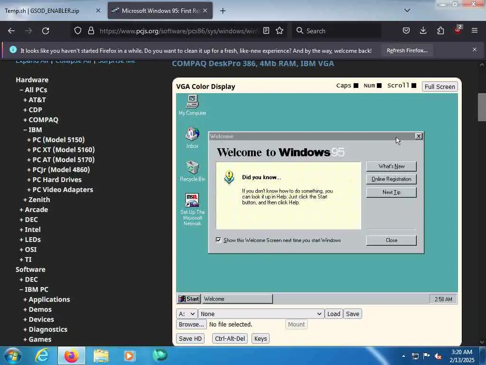
Task: Open Windows 7 Start orb
Action: (x=13, y=355)
